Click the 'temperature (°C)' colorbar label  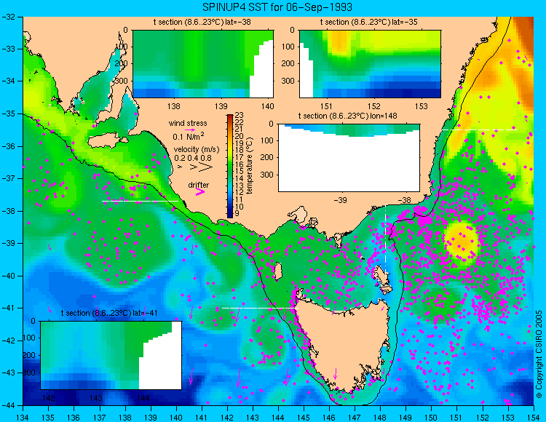tap(249, 166)
